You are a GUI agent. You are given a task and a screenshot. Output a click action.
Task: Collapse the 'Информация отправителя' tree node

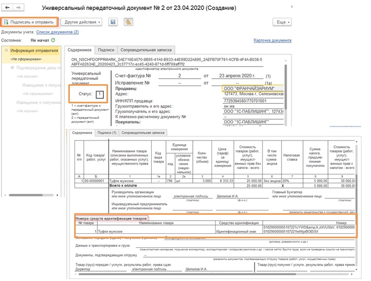click(6, 51)
